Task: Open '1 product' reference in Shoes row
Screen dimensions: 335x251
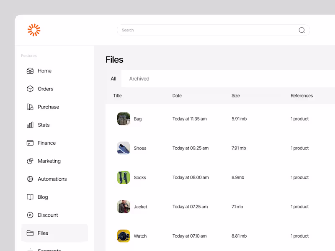Action: pyautogui.click(x=300, y=148)
